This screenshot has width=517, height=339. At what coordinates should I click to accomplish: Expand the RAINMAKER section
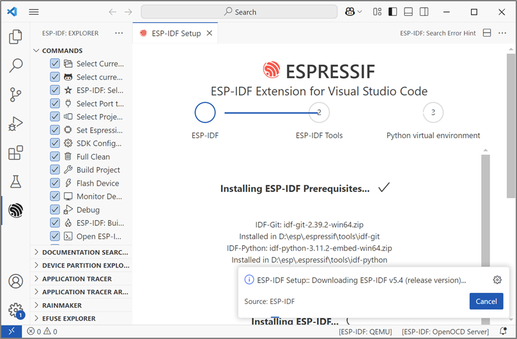(81, 305)
